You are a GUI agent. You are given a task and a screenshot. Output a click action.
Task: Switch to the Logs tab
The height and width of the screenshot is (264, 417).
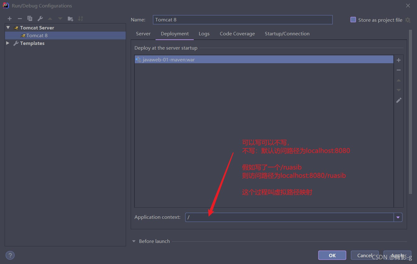point(204,34)
